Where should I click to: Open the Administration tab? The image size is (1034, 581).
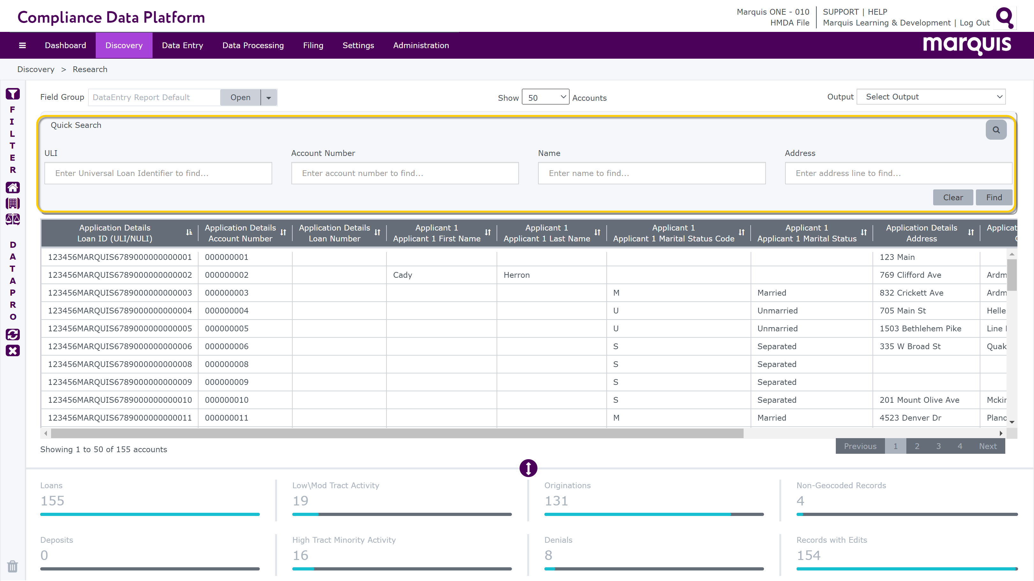tap(421, 45)
